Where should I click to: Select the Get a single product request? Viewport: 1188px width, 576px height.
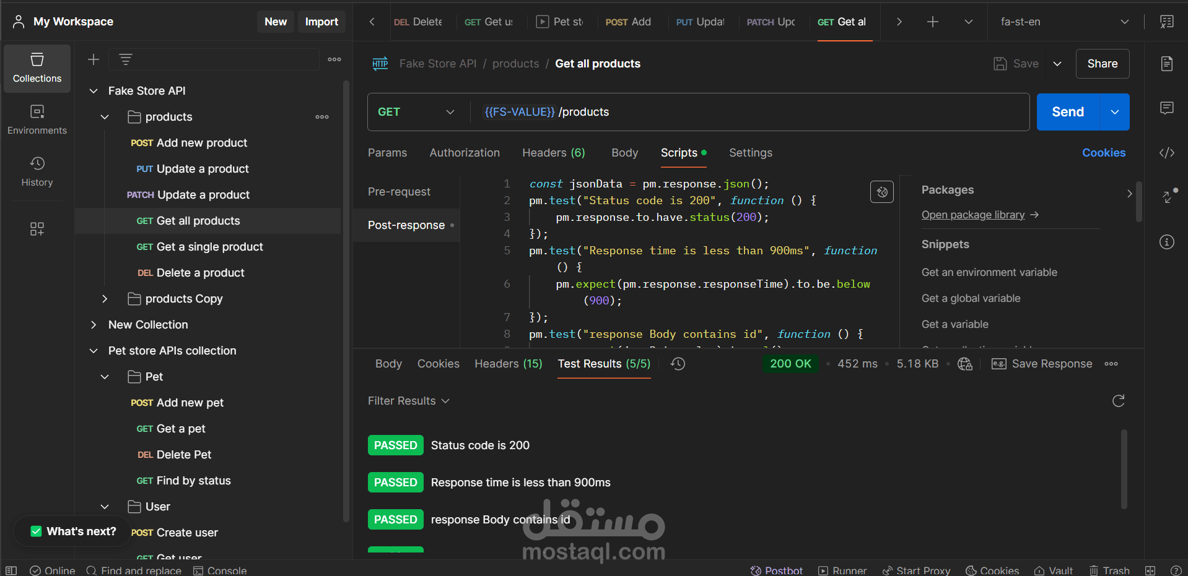pos(209,247)
